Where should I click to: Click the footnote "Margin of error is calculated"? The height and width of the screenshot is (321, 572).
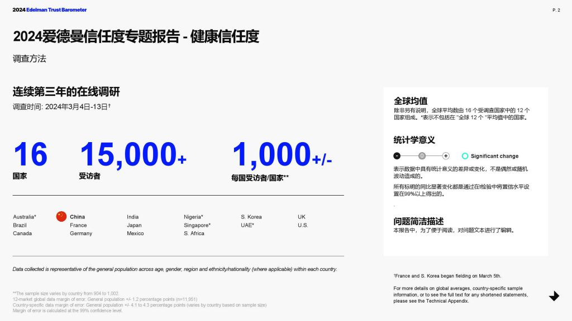point(68,310)
